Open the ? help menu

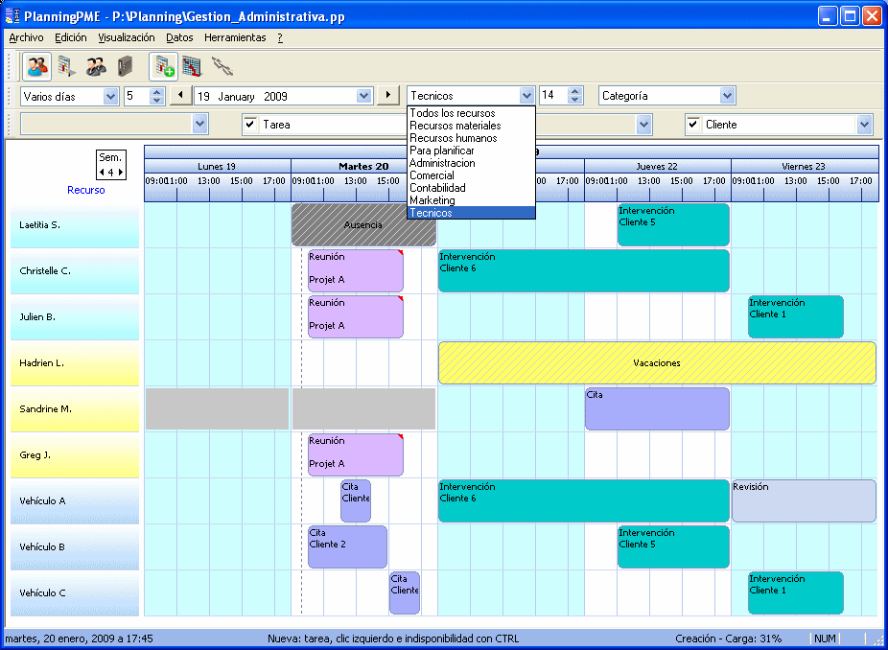point(280,37)
